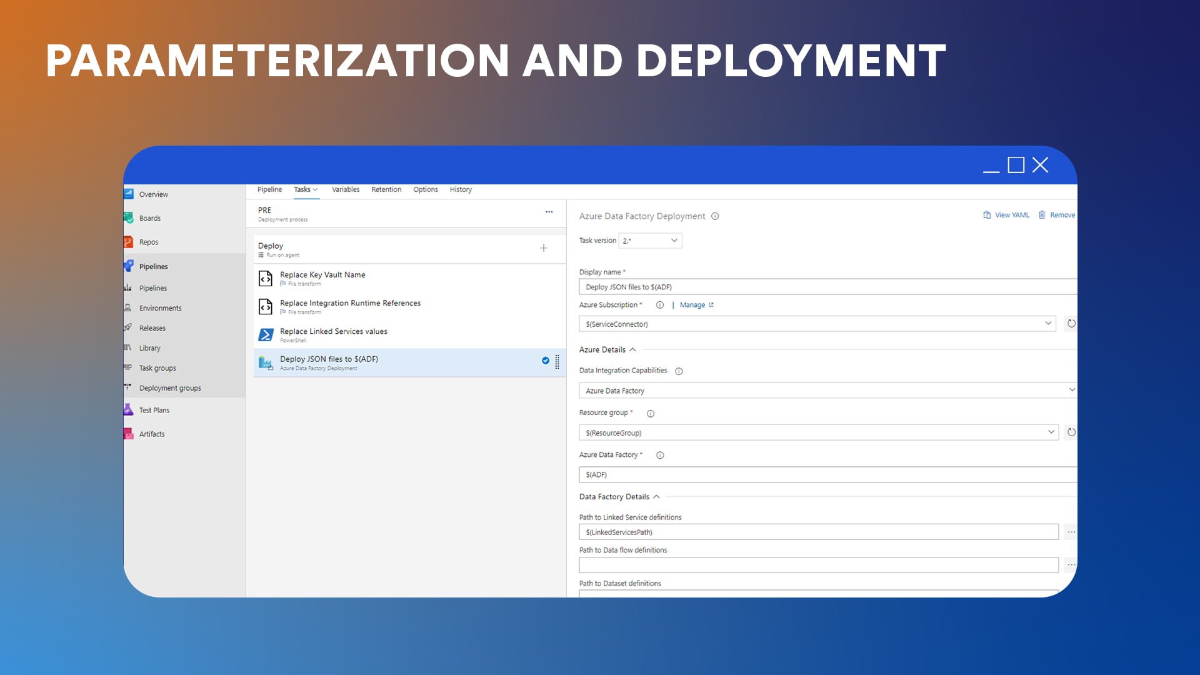The height and width of the screenshot is (675, 1200).
Task: Open the Task version dropdown
Action: (x=650, y=241)
